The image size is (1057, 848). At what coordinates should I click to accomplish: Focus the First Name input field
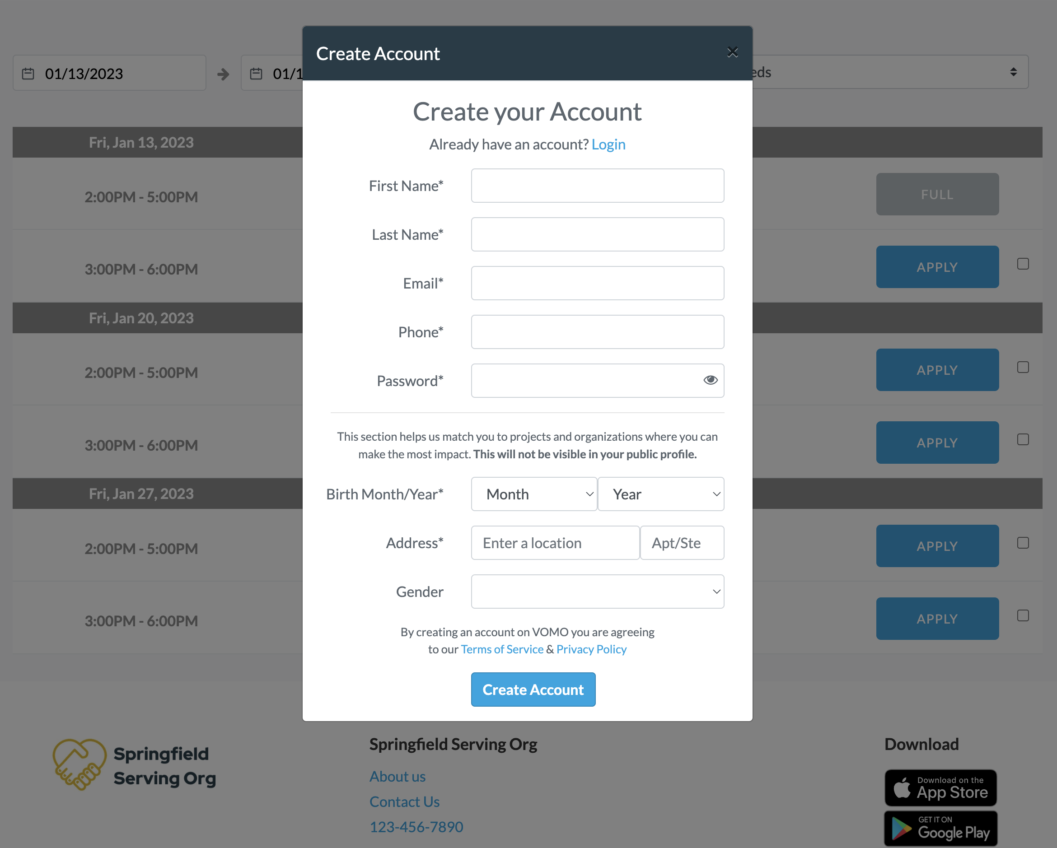coord(598,186)
